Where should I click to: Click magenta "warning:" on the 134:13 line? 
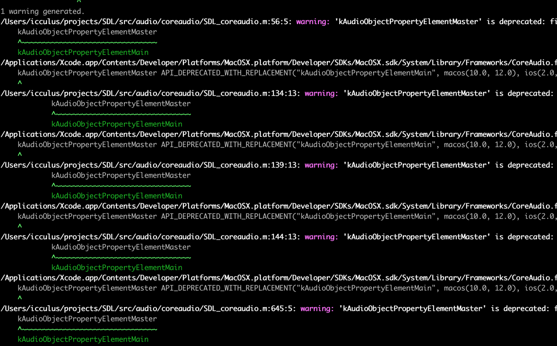point(322,93)
